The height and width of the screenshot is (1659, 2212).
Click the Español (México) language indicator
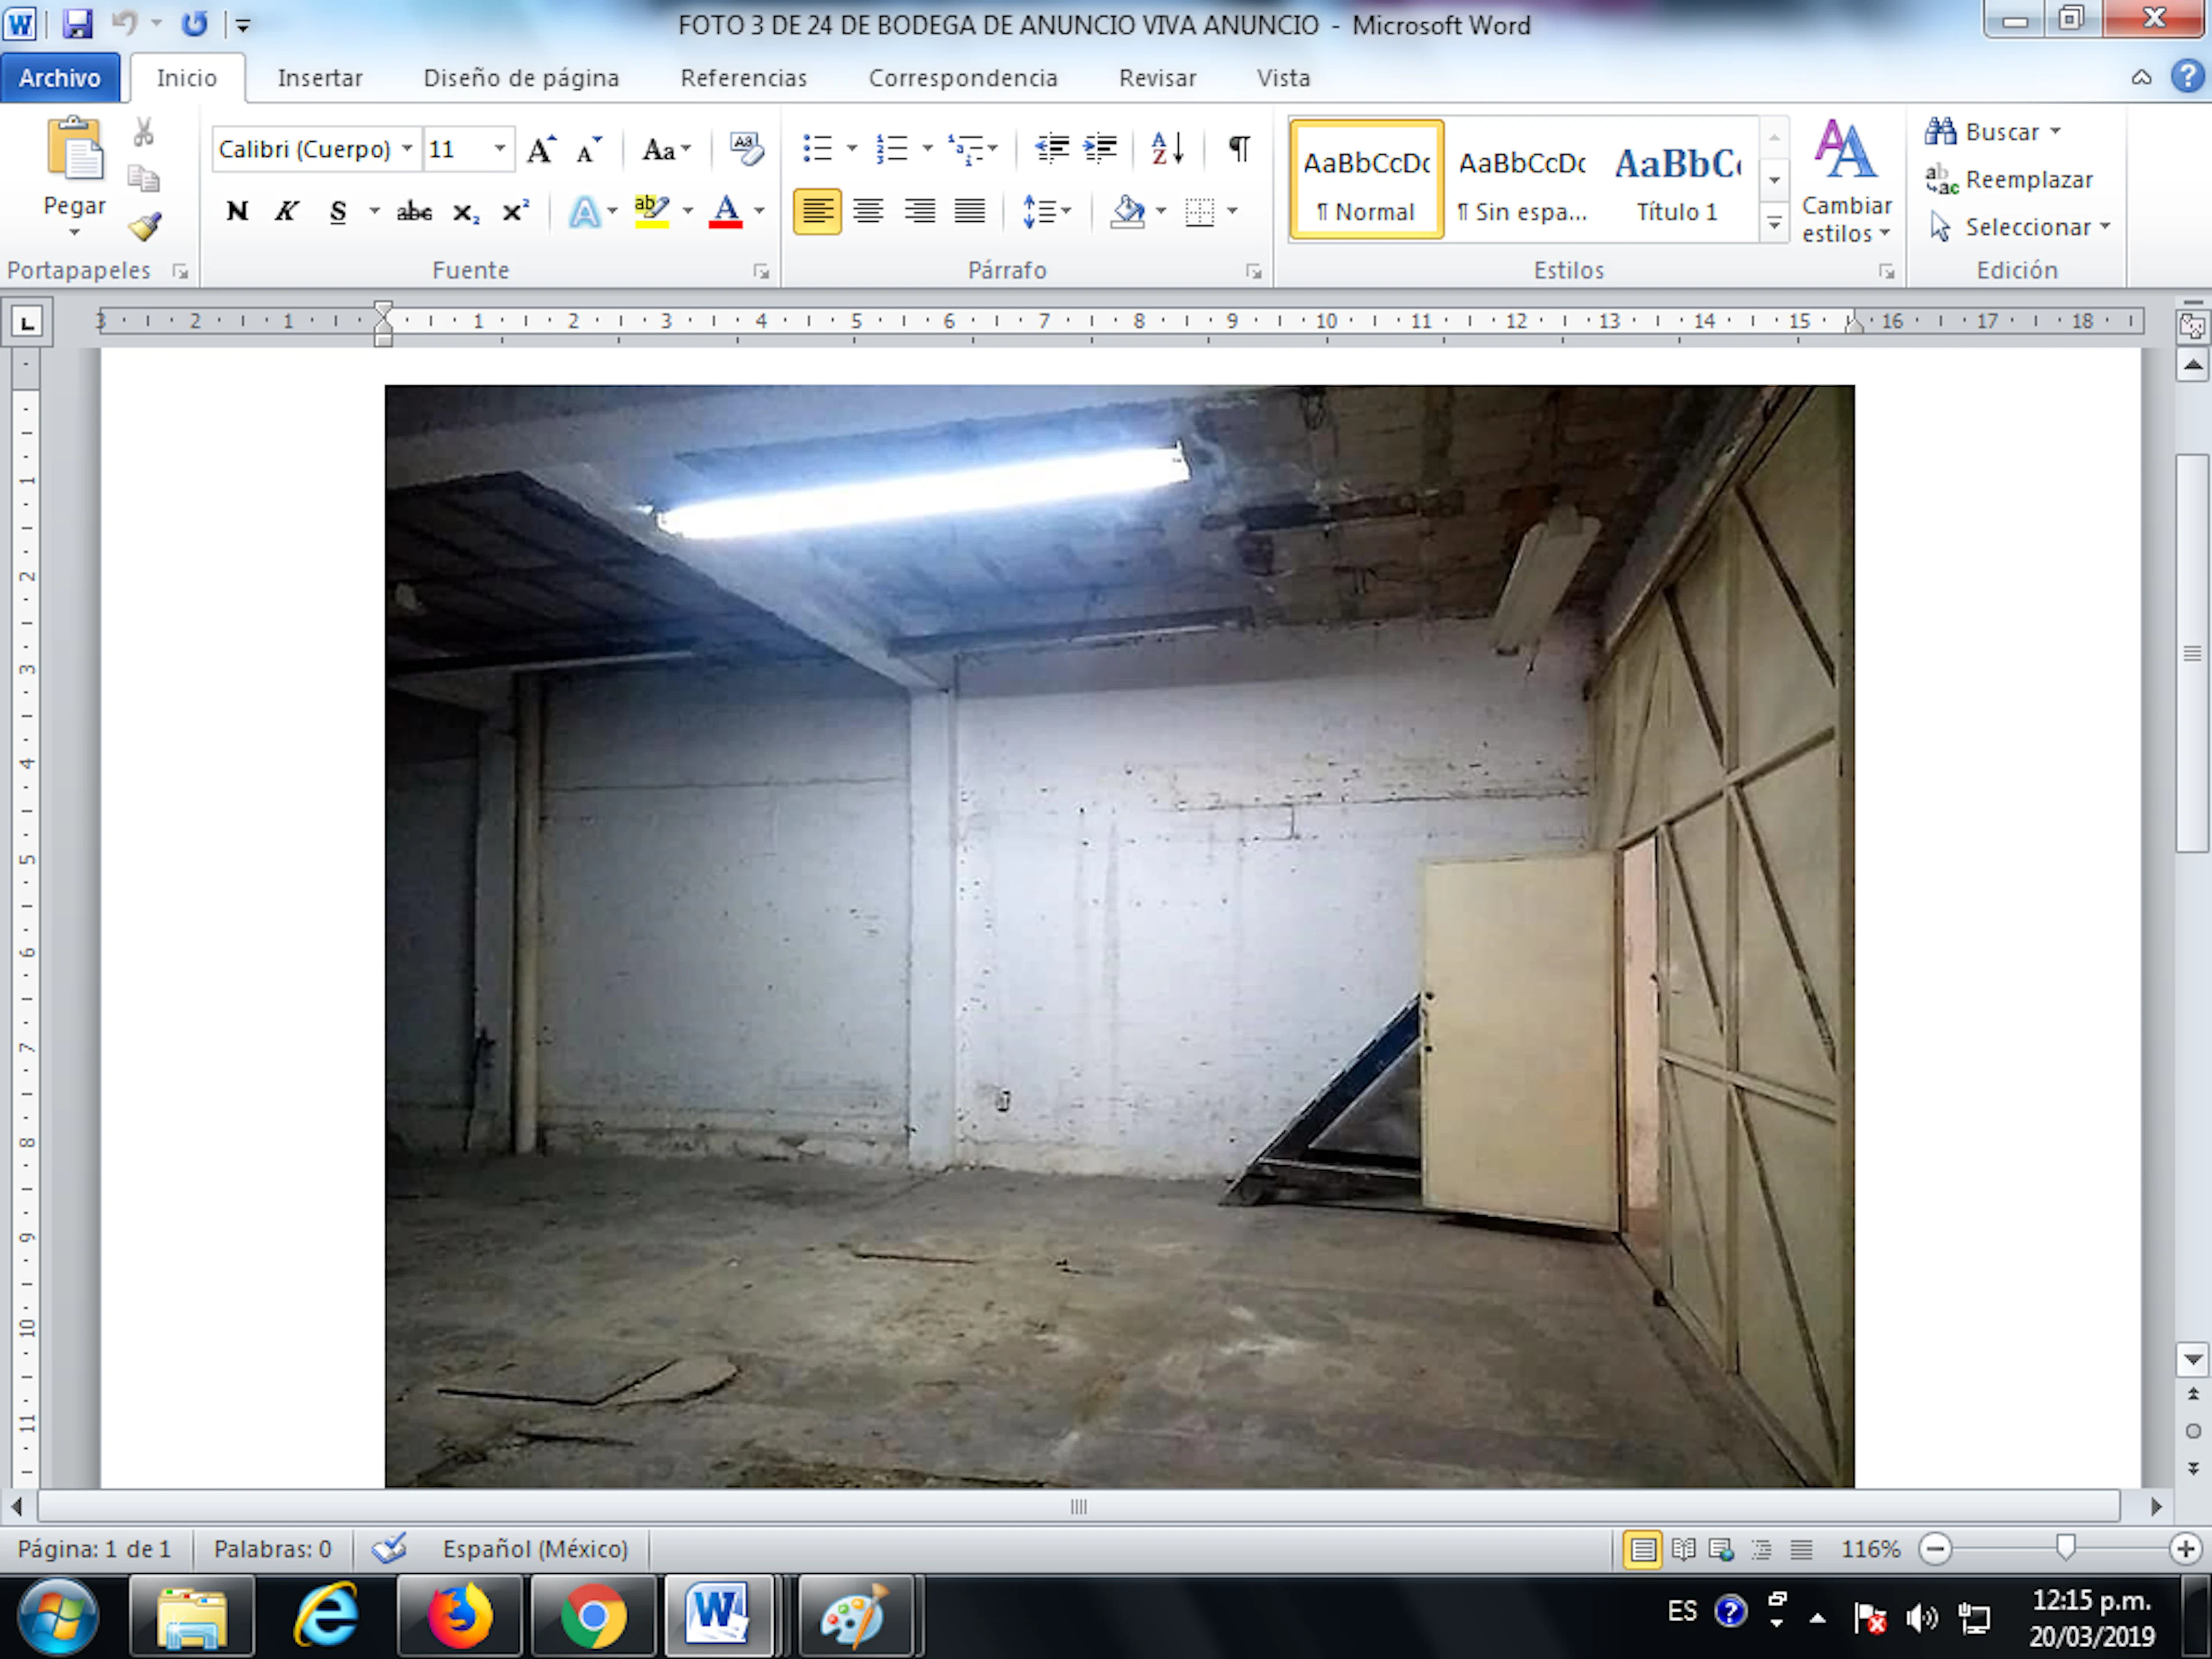pyautogui.click(x=535, y=1548)
